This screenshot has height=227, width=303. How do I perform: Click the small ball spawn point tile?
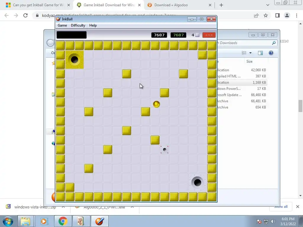(165, 150)
